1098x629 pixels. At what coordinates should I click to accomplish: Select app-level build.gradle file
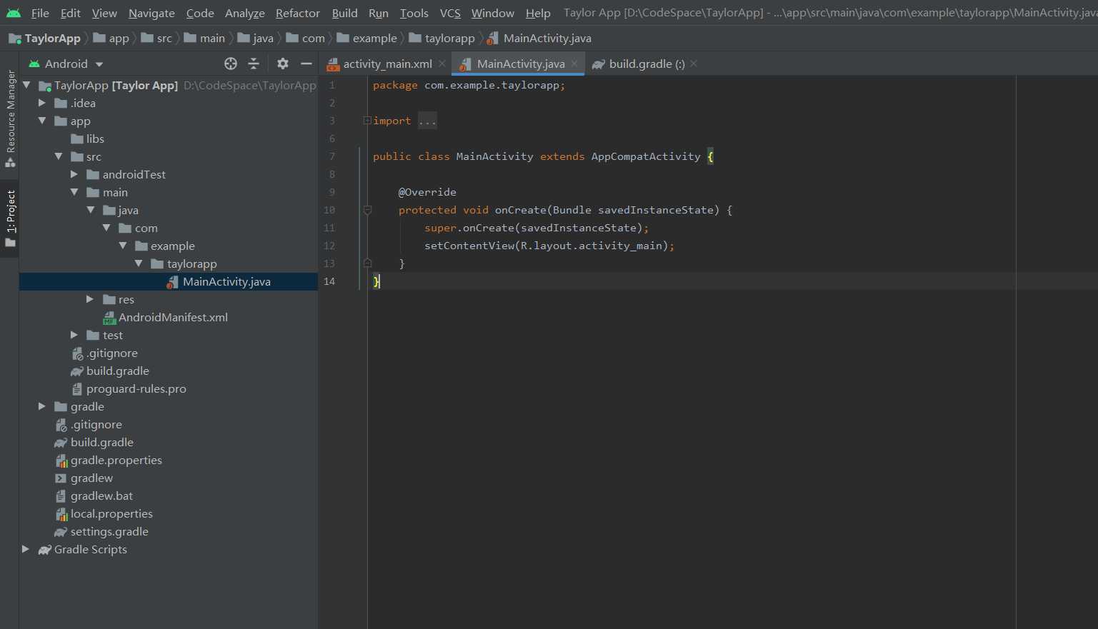point(110,371)
